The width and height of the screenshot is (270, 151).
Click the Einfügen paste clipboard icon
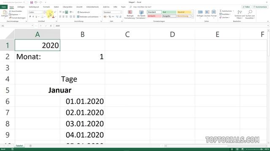pyautogui.click(x=5, y=13)
